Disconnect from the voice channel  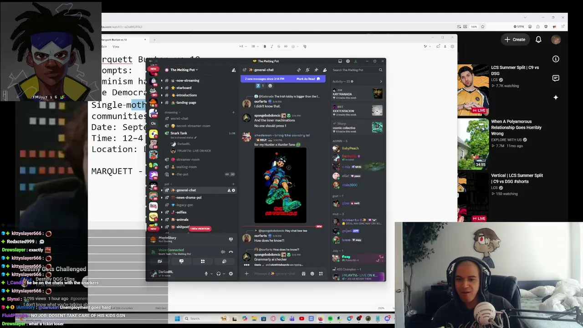tap(231, 251)
